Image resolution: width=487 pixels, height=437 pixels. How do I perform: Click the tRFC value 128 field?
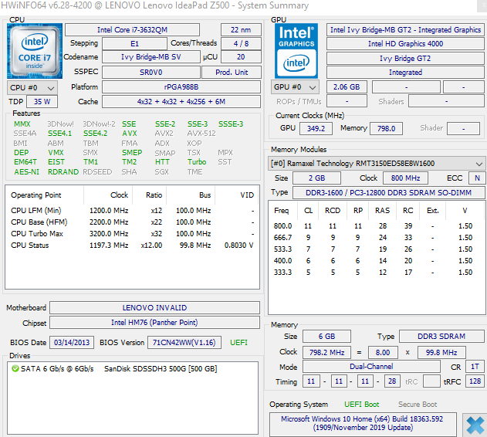tap(475, 381)
